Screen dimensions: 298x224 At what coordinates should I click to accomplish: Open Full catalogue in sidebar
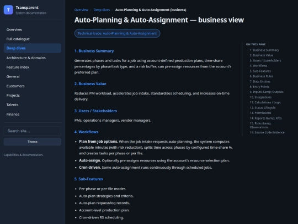tap(33, 39)
